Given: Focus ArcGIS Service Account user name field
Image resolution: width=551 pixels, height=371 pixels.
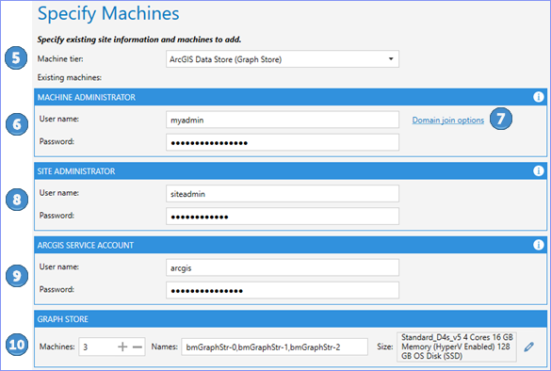Looking at the screenshot, I should pos(283,267).
